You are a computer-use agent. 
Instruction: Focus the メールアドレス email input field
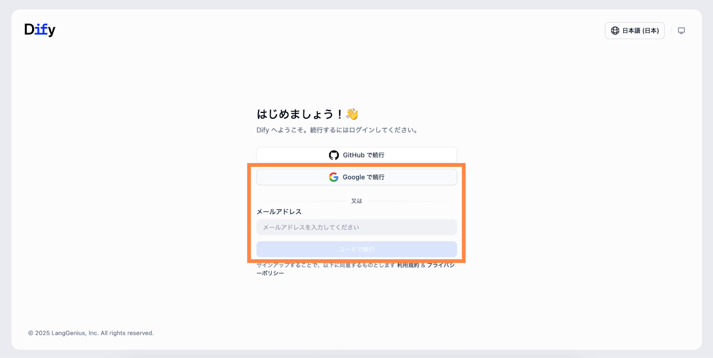[356, 227]
